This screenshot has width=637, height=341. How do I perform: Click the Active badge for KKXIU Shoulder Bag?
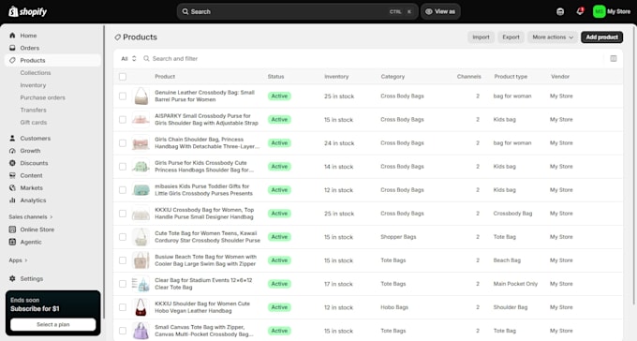pyautogui.click(x=279, y=307)
